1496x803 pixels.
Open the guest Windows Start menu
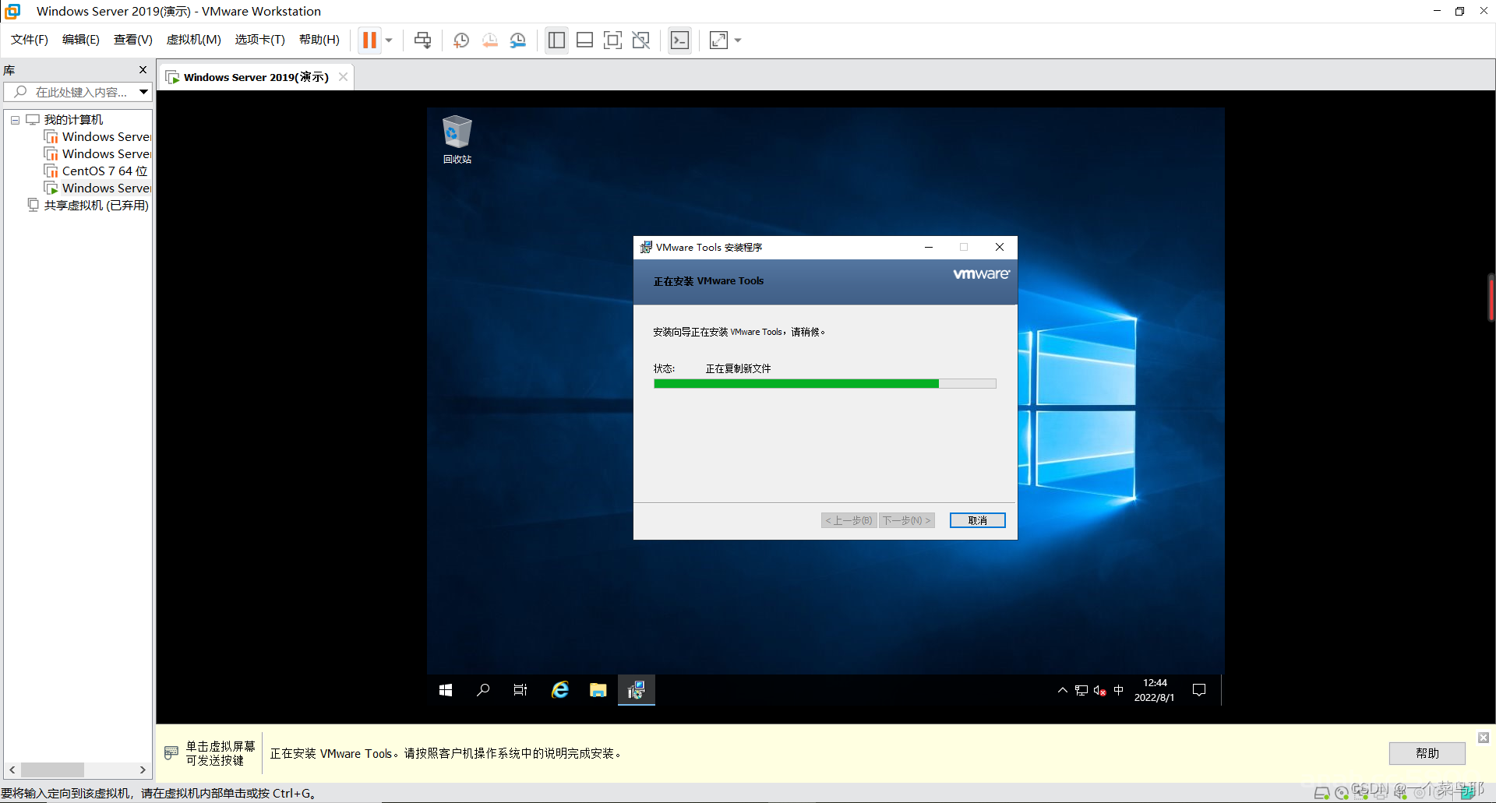pos(446,690)
